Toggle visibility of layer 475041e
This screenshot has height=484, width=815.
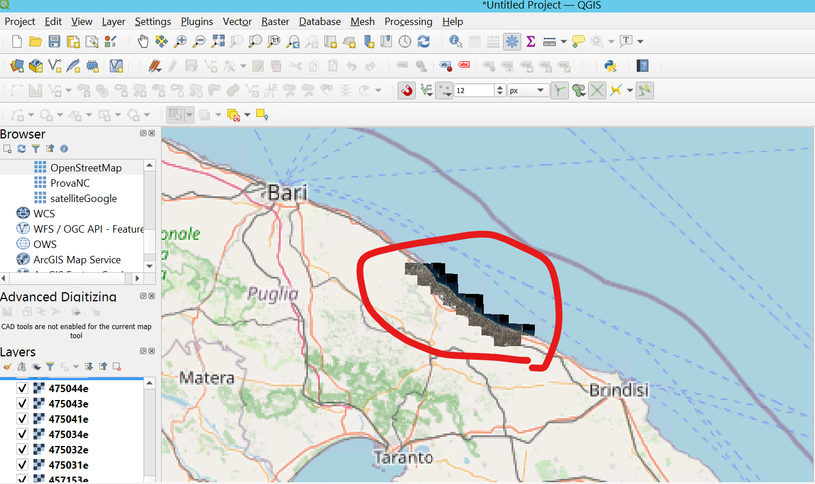(x=22, y=419)
